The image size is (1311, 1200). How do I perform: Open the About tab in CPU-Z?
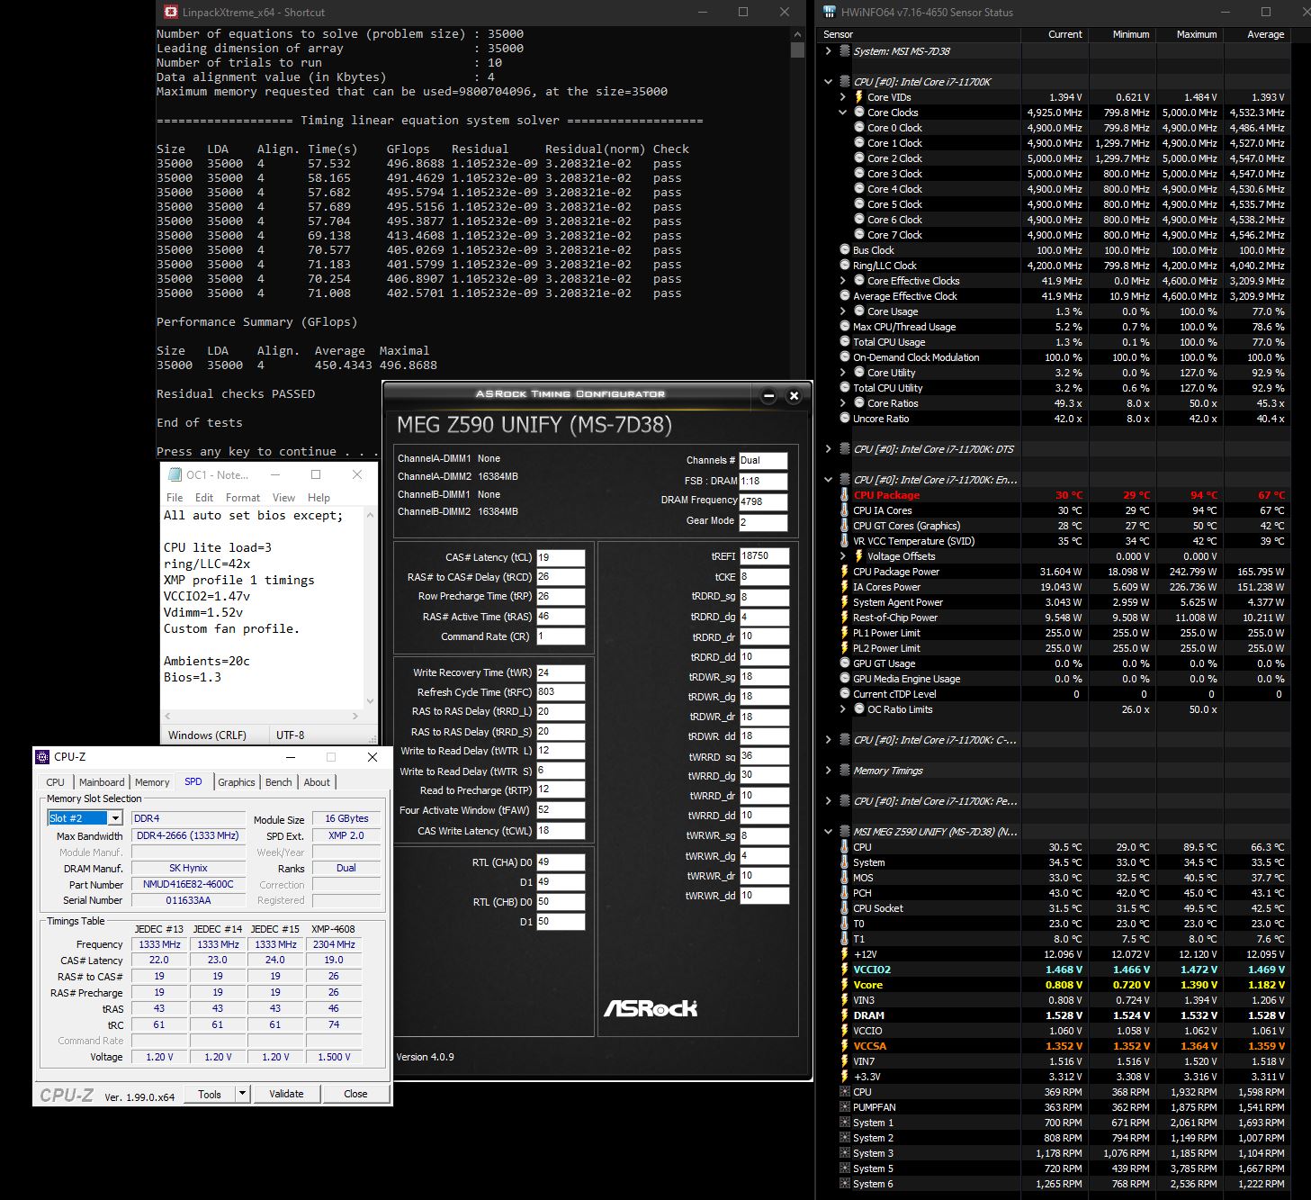click(317, 782)
